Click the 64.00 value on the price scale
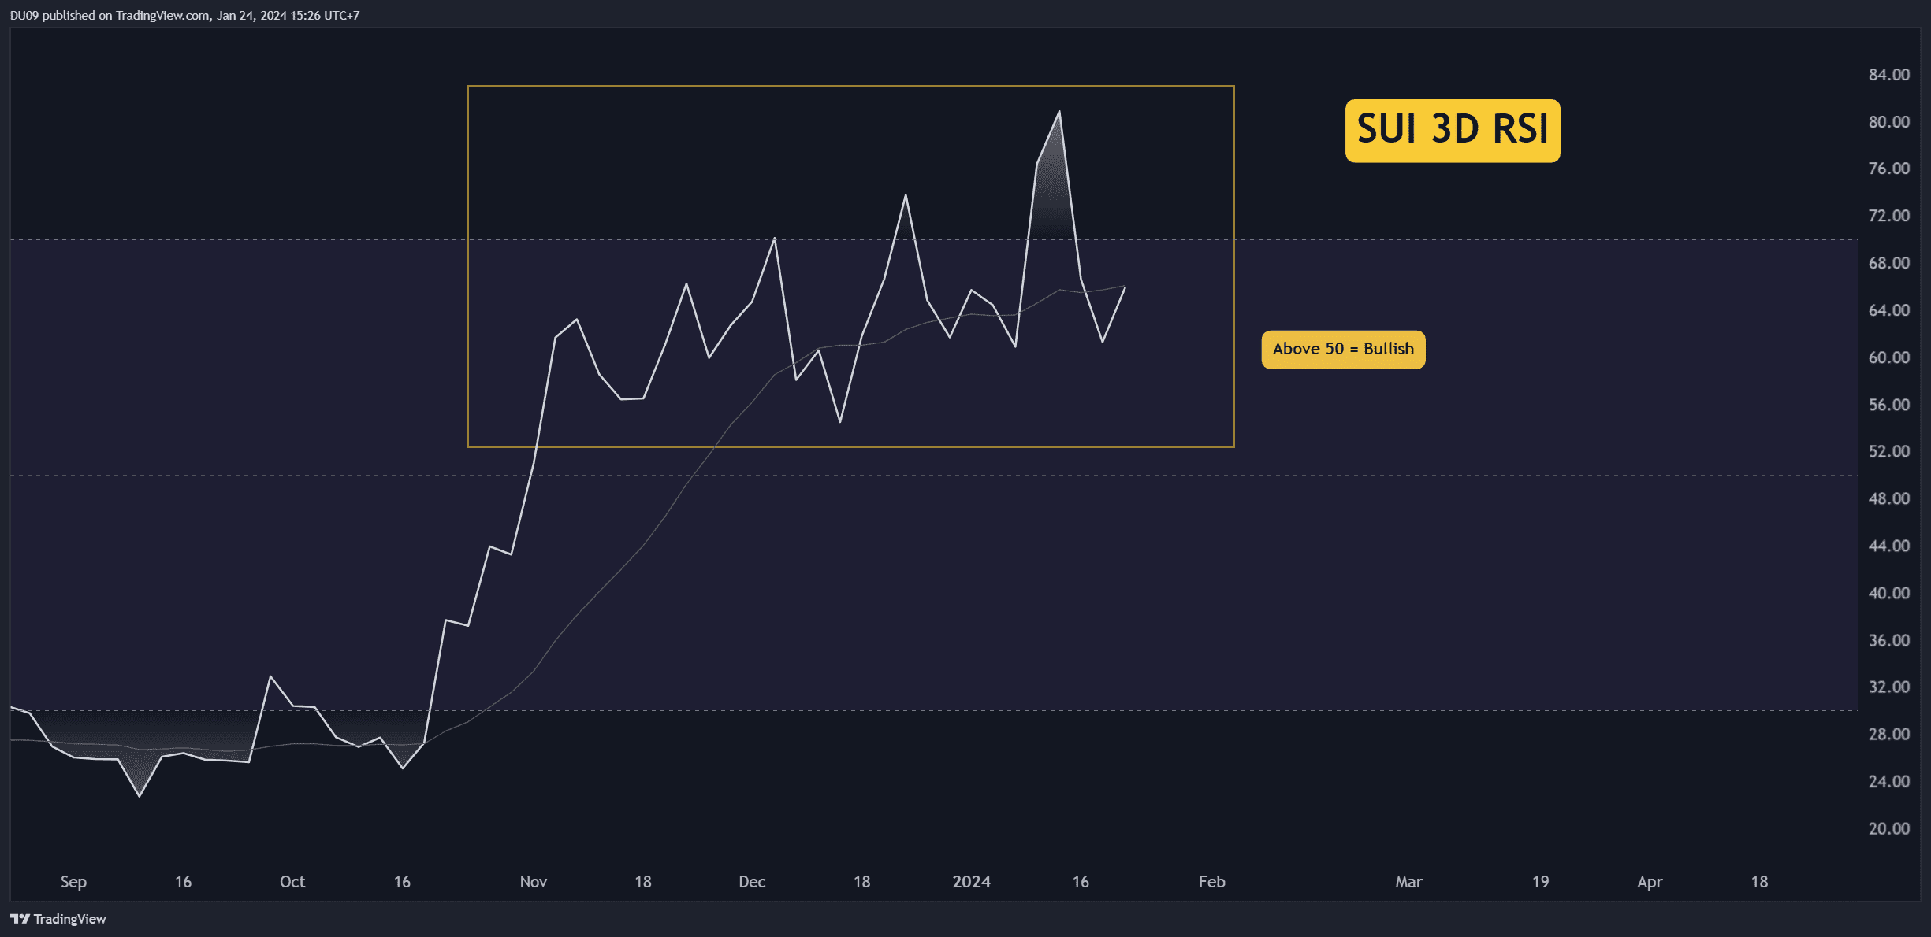1931x937 pixels. (x=1888, y=310)
